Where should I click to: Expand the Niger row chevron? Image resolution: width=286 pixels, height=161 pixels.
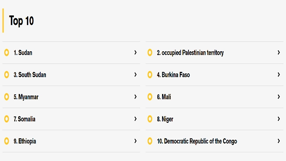(279, 119)
